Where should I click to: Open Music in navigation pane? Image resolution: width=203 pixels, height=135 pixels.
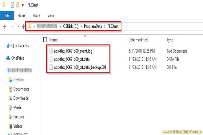pyautogui.click(x=17, y=107)
